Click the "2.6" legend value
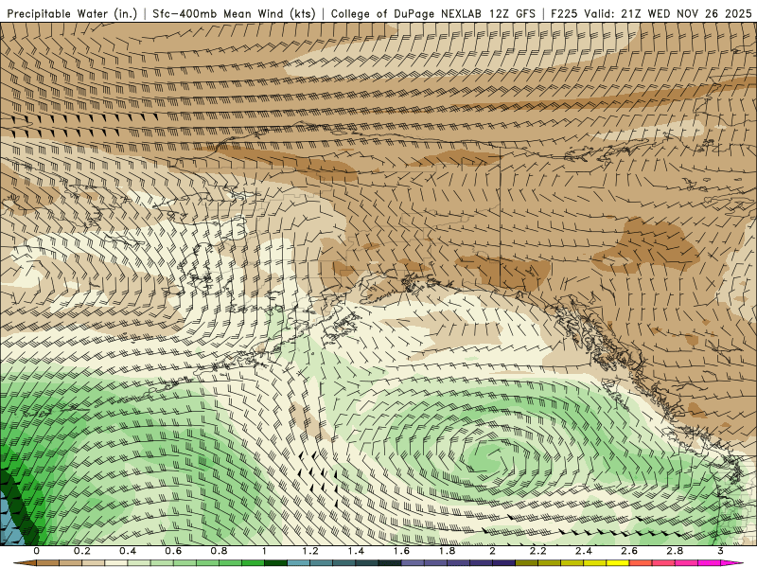Viewport: 757px width, 568px height. (x=629, y=551)
